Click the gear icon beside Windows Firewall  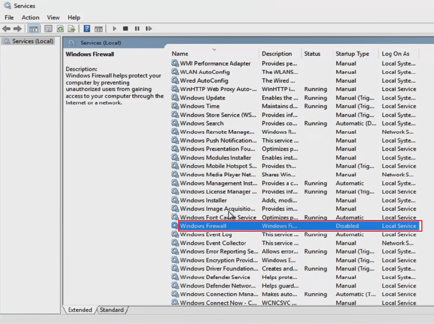pyautogui.click(x=175, y=226)
